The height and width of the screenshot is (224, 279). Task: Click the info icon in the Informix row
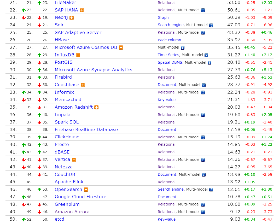coord(203,92)
